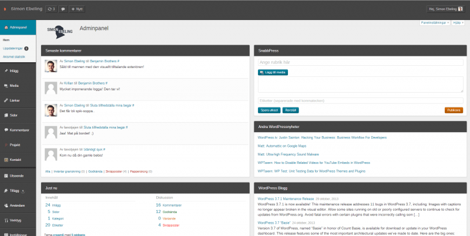Viewport: 470px width, 236px height.
Task: Click the Just nu panel header
Action: (145, 188)
